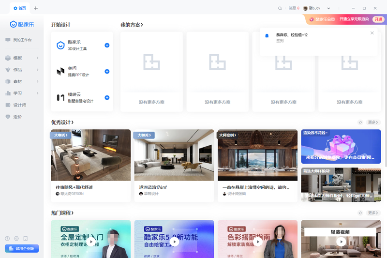387x258 pixels.
Task: Click the 定价 heart-shaped icon
Action: click(8, 117)
